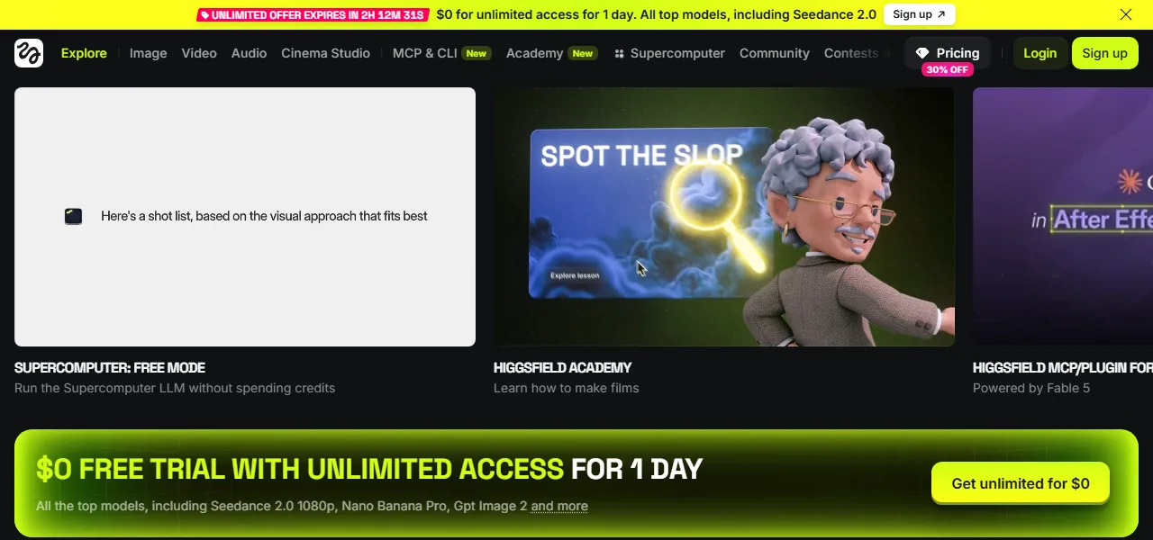Click the HIGGSFIELD MCP/PLUGIN title

[x=1063, y=367]
